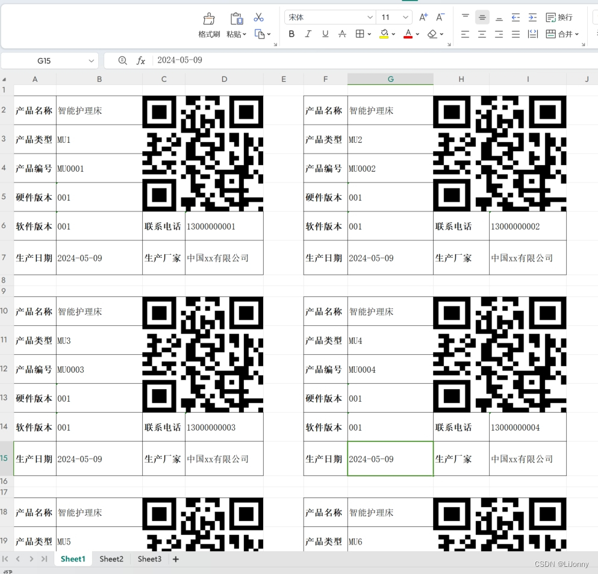
Task: Switch to the Sheet3 tab
Action: click(149, 559)
